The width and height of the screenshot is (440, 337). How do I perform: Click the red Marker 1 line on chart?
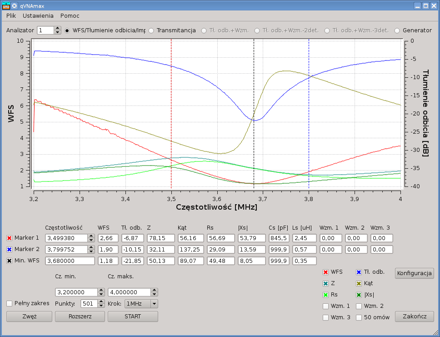(171, 114)
